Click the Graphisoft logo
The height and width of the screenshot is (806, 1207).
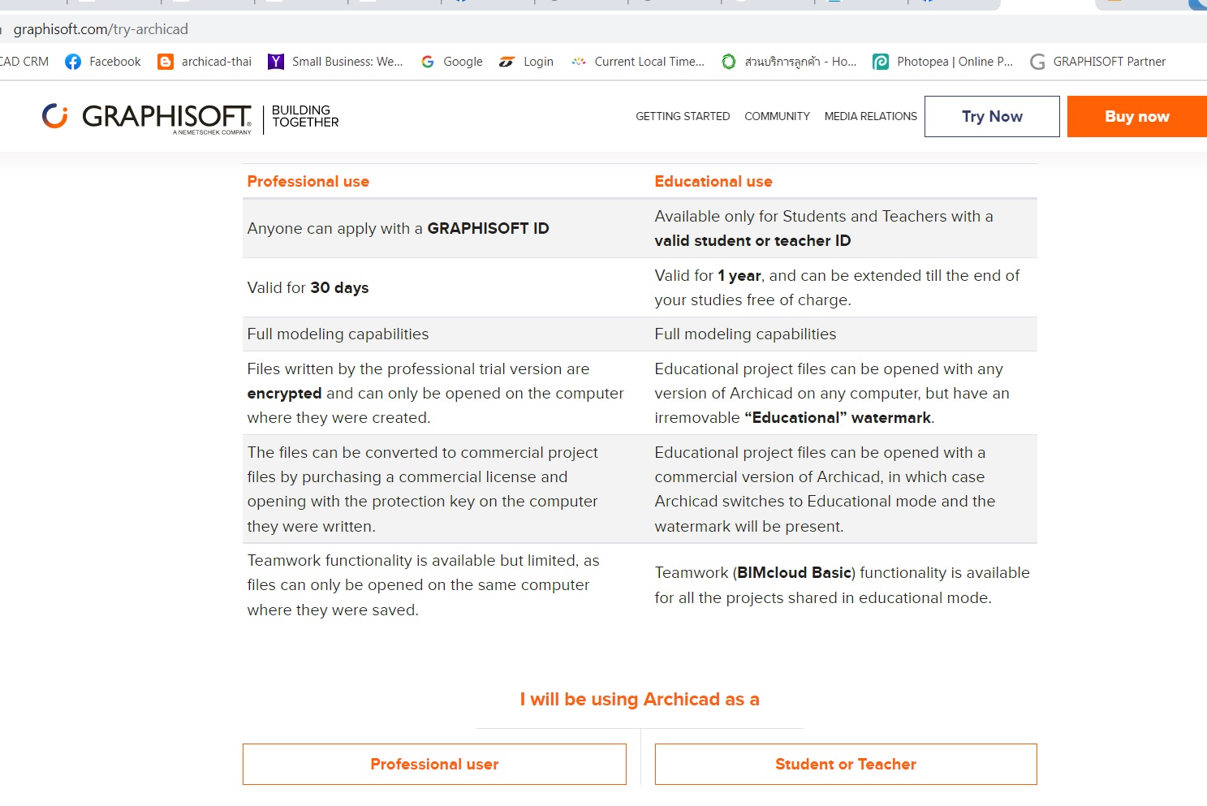click(x=147, y=118)
